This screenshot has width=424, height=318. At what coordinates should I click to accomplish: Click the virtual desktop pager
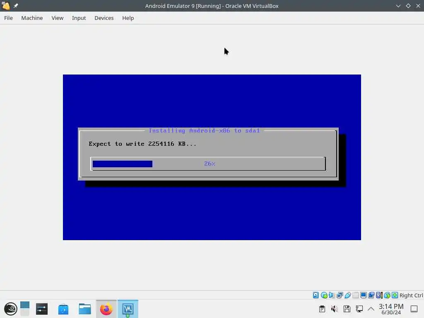coord(24,309)
